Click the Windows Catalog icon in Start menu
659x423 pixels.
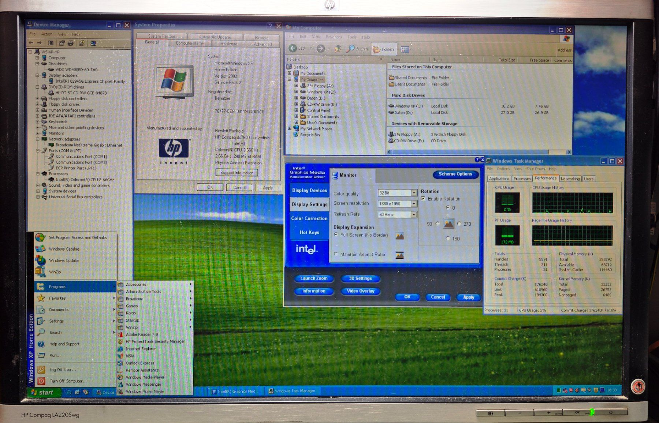click(40, 249)
